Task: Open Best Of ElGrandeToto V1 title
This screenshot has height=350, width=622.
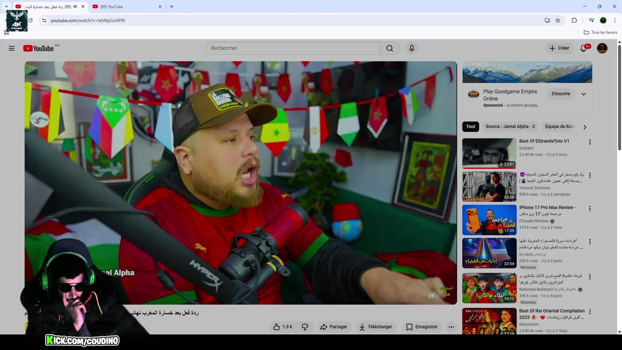Action: tap(544, 141)
